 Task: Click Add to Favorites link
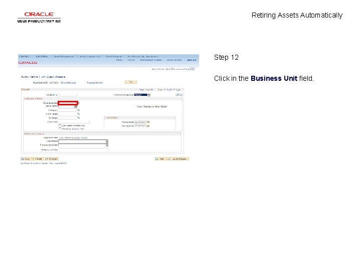tap(174, 60)
